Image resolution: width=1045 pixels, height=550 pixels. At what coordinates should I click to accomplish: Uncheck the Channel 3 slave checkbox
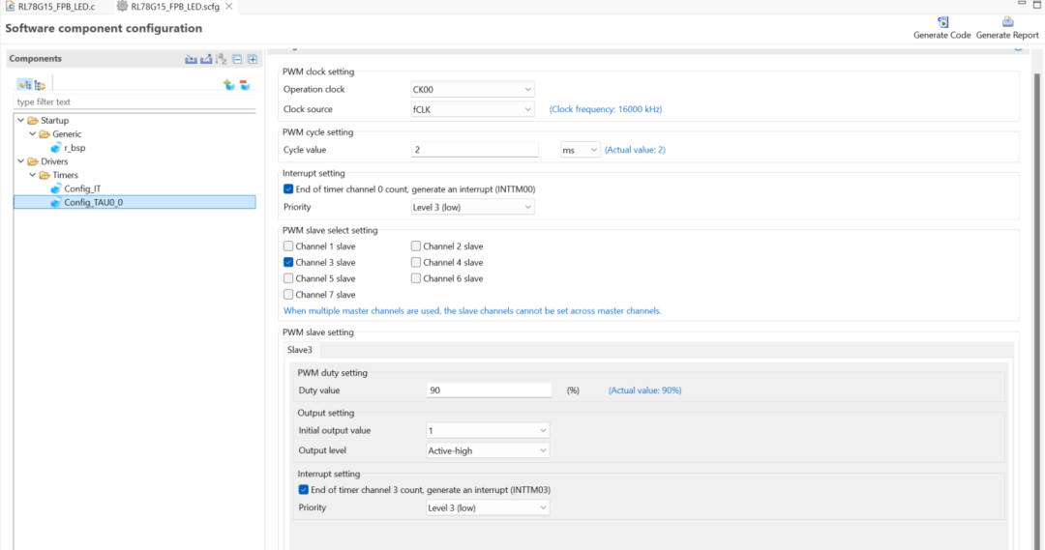[x=288, y=262]
